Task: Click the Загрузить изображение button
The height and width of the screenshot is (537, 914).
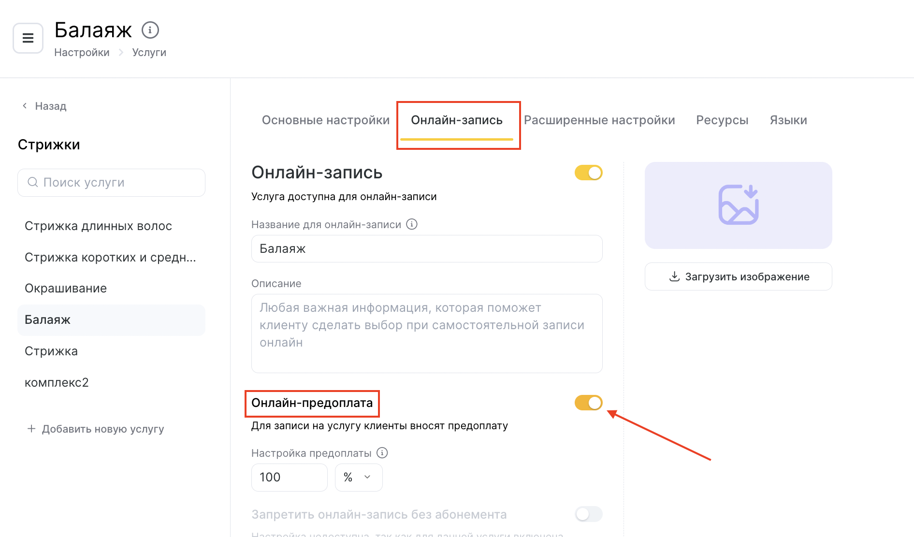Action: pyautogui.click(x=738, y=276)
